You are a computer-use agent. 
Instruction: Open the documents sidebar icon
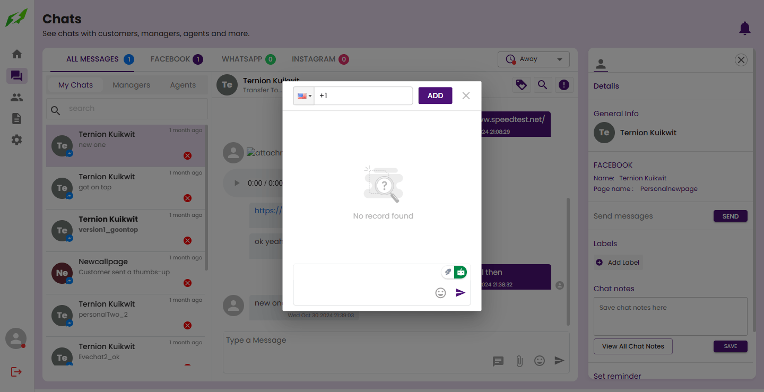point(17,119)
